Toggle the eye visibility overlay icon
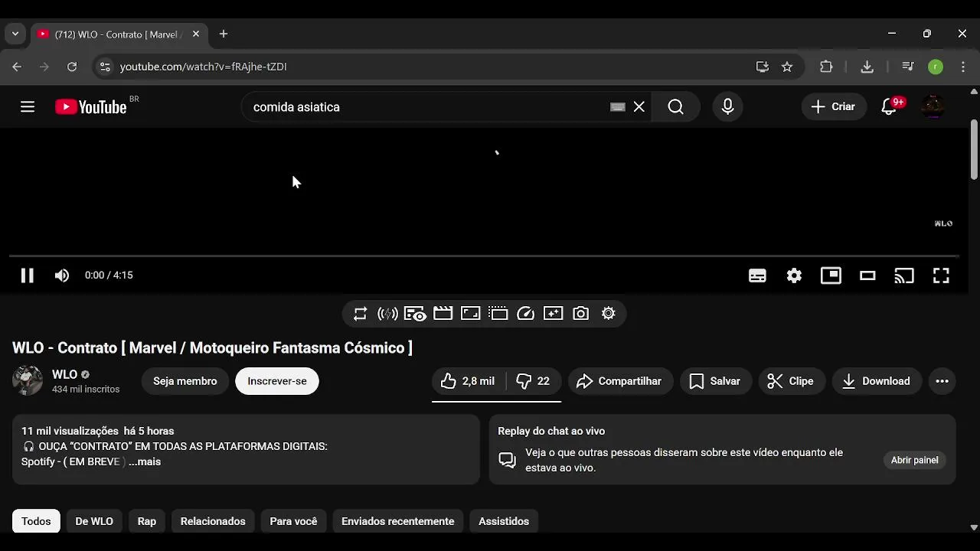Screen dimensions: 980x551 pos(415,314)
